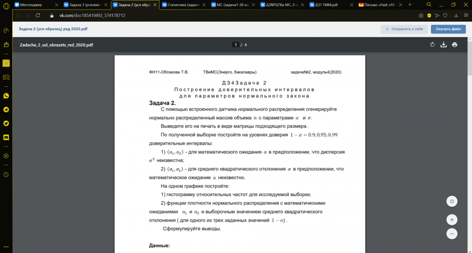Open the speedometer GX Control sidebar icon

[x=6, y=31]
